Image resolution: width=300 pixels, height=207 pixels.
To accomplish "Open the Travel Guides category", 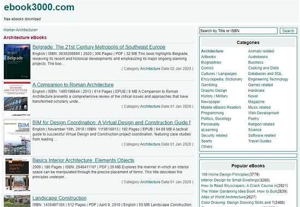I will [260, 141].
